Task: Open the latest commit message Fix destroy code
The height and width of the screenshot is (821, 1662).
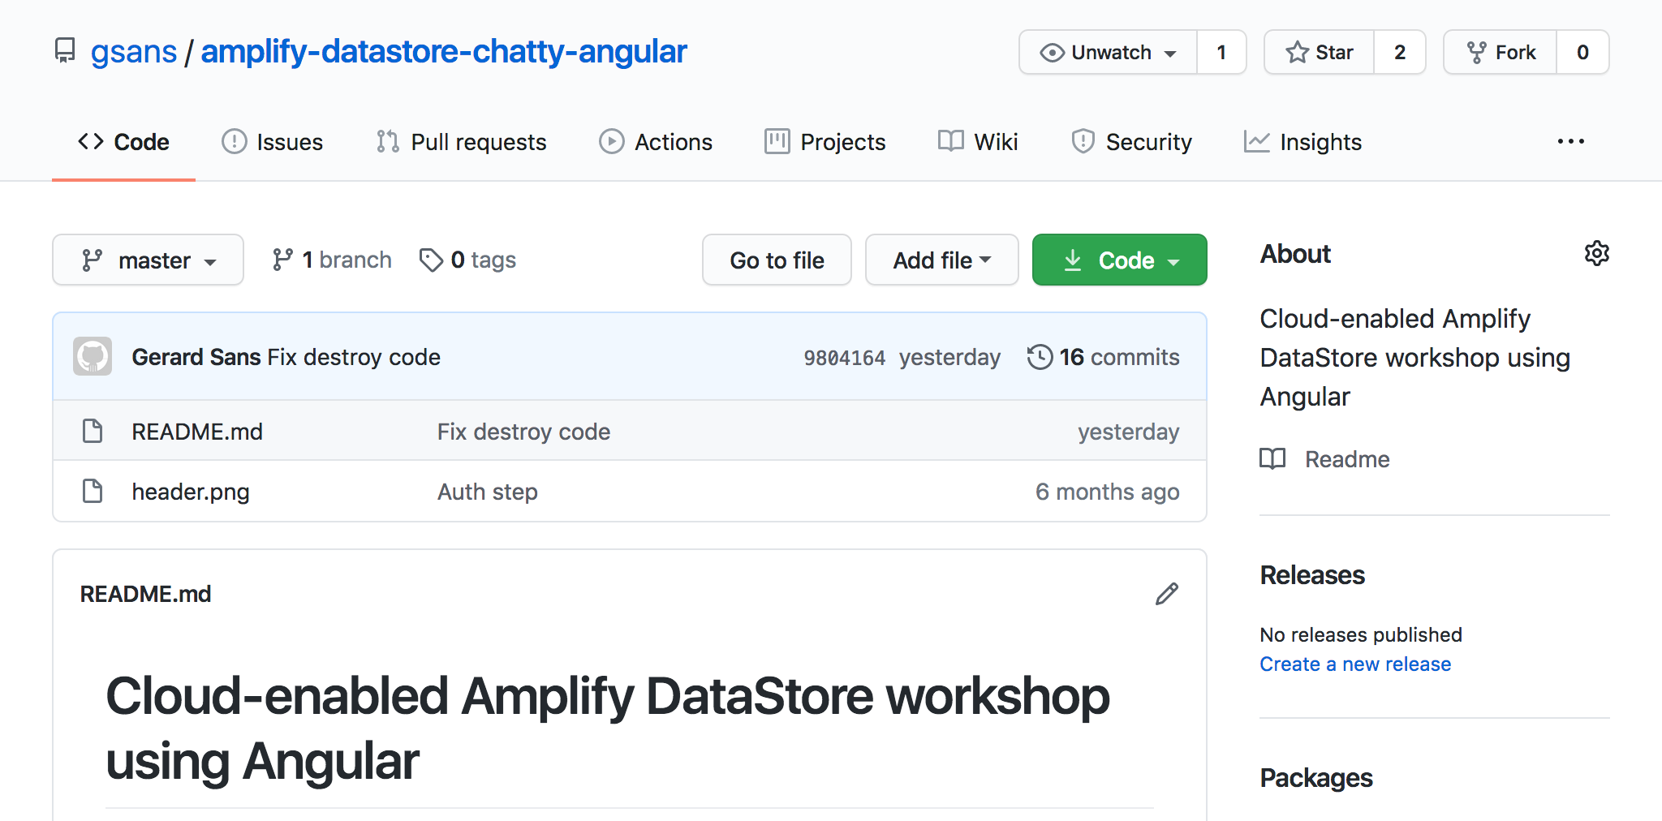Action: pyautogui.click(x=354, y=357)
